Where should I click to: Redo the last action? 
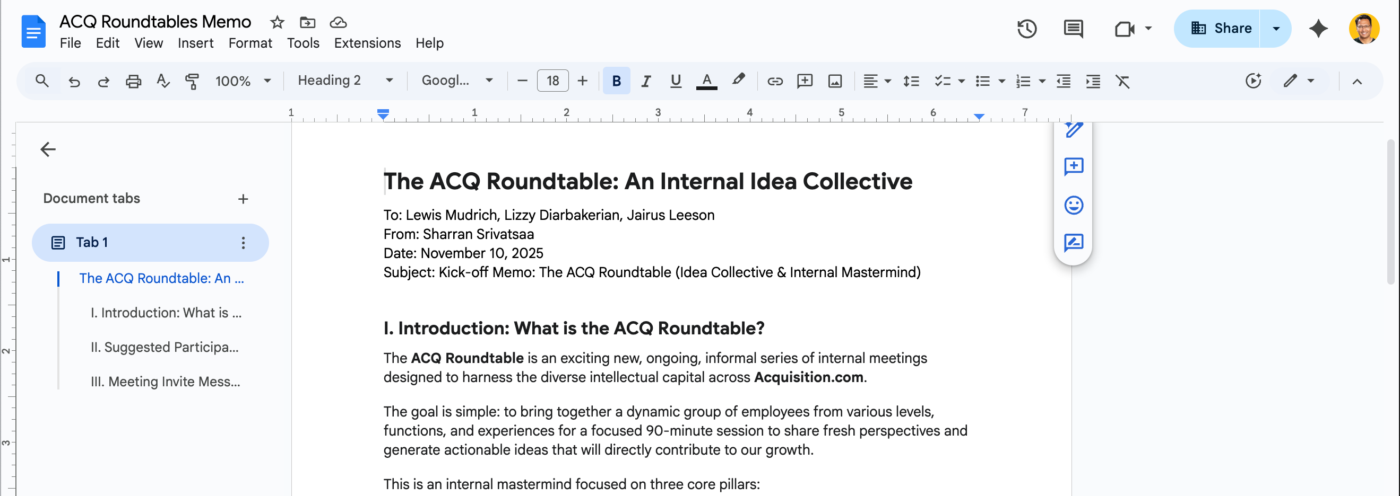point(103,81)
